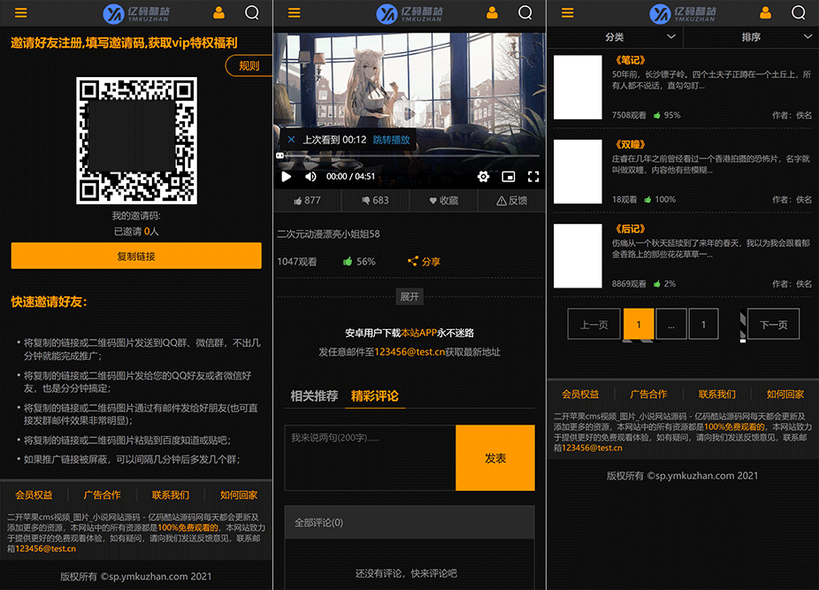Open 会员权益 on novel list footer

[x=580, y=394]
